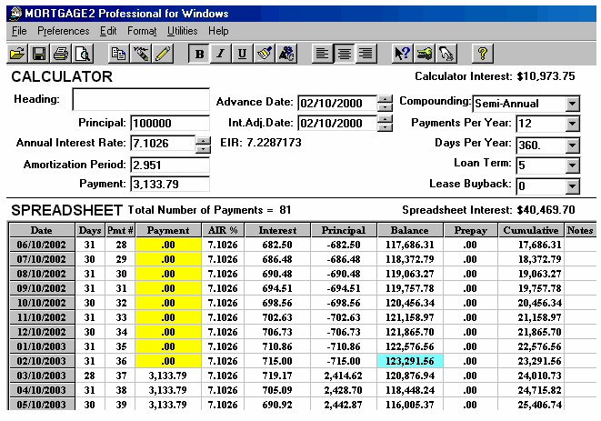Open the Payments Per Year dropdown
Screen dimensions: 601x421
point(572,124)
